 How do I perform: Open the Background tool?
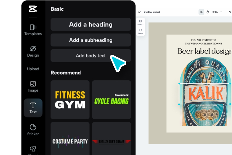click(140, 22)
